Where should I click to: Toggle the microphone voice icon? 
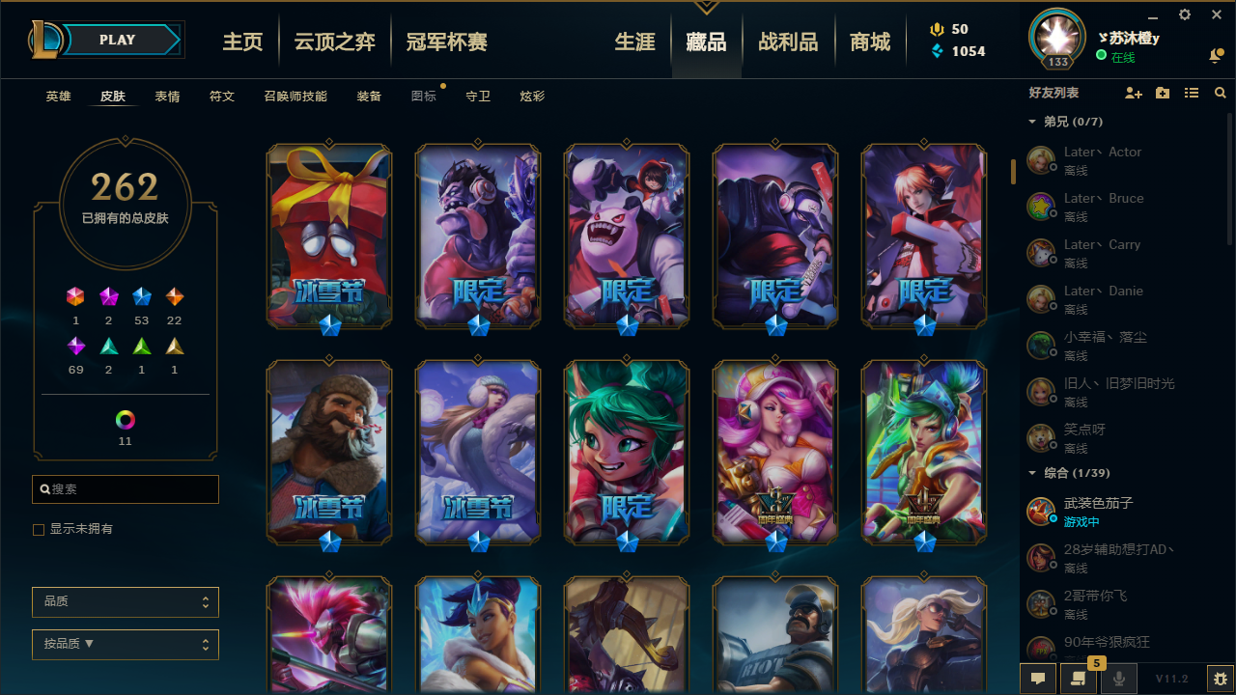coord(1119,679)
